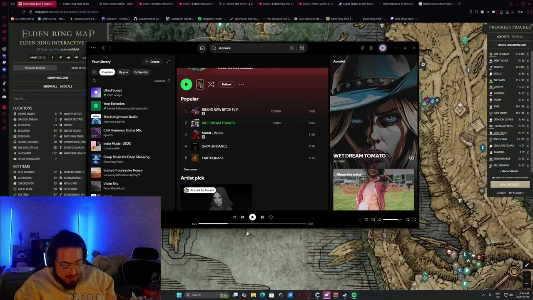Screen dimensions: 533x300
Task: Open the Spotify miniplayer
Action: [x=407, y=220]
